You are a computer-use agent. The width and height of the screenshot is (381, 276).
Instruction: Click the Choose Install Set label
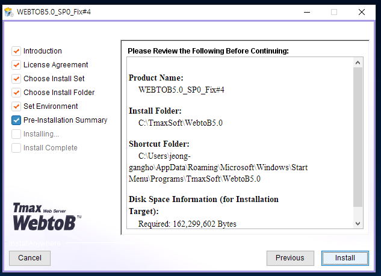click(x=54, y=79)
